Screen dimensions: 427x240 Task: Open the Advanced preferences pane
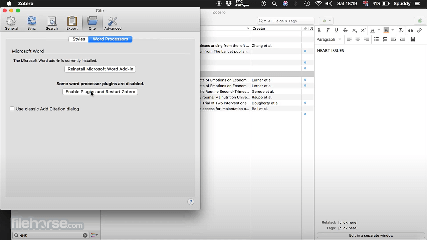point(113,23)
